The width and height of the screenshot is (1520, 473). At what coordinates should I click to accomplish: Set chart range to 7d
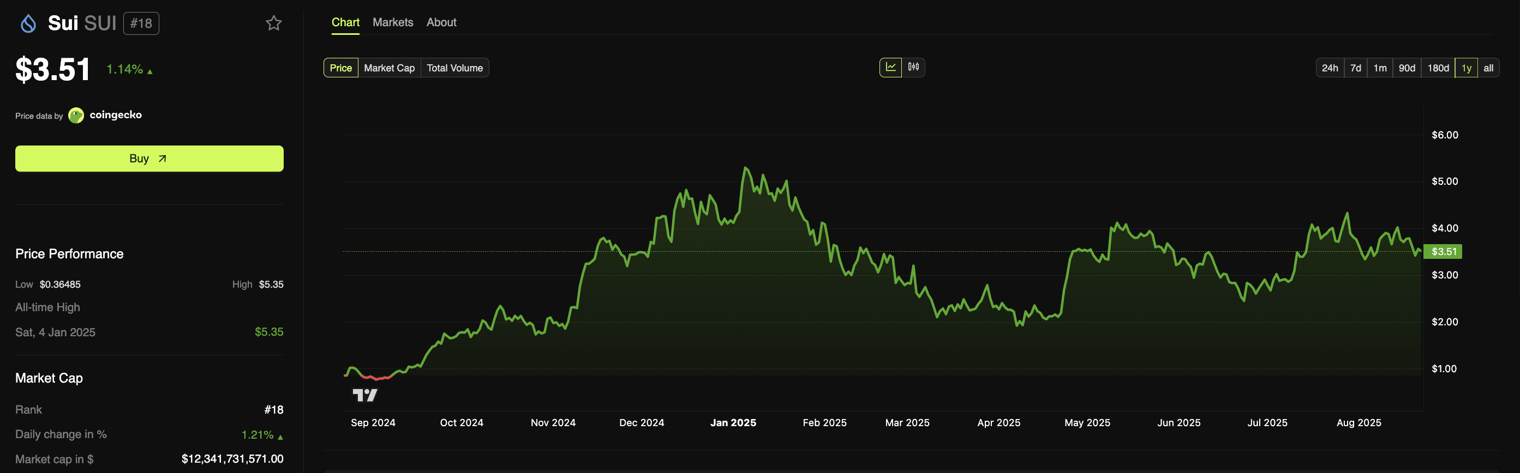tap(1356, 68)
